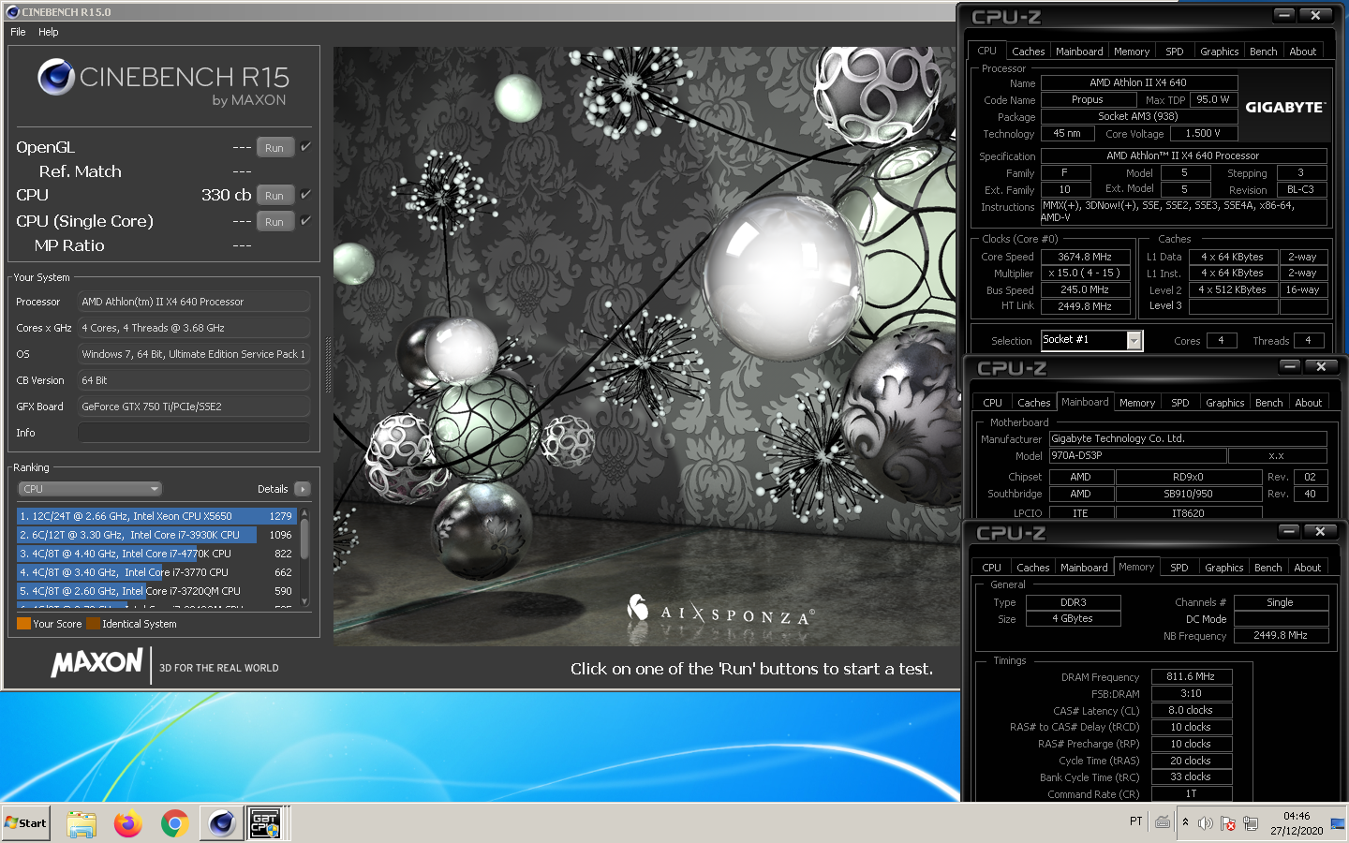Click the PT language indicator
The image size is (1349, 843).
click(x=1136, y=821)
